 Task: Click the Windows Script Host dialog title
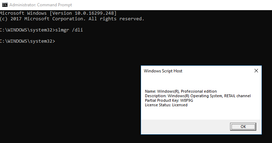coord(163,71)
